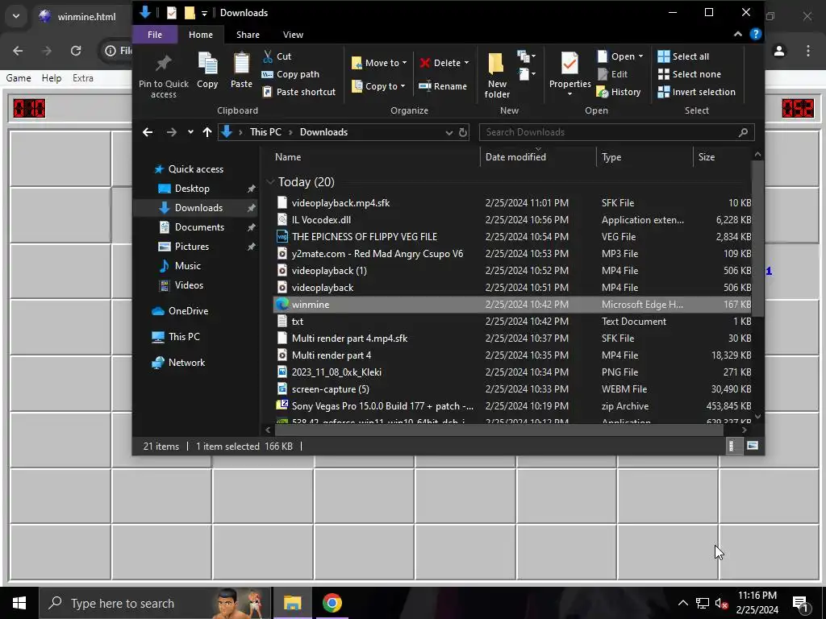Refresh the Downloads folder view
This screenshot has width=826, height=619.
pos(463,132)
